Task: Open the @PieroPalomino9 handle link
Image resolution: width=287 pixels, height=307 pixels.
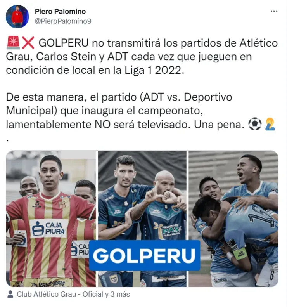Action: [x=63, y=21]
